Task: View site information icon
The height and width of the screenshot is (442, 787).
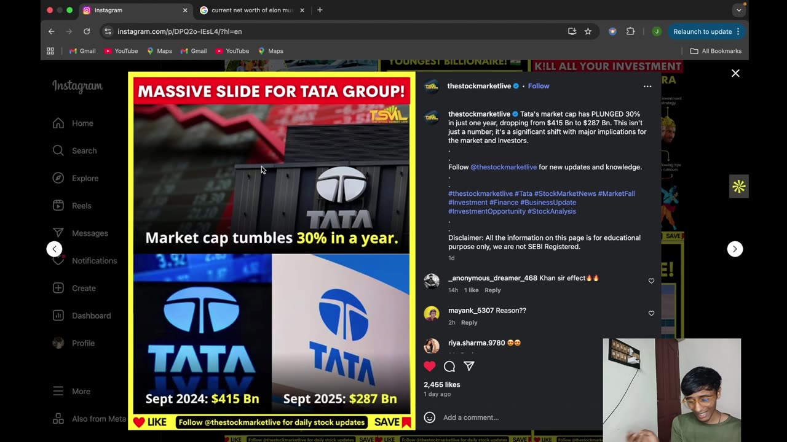Action: pos(108,31)
